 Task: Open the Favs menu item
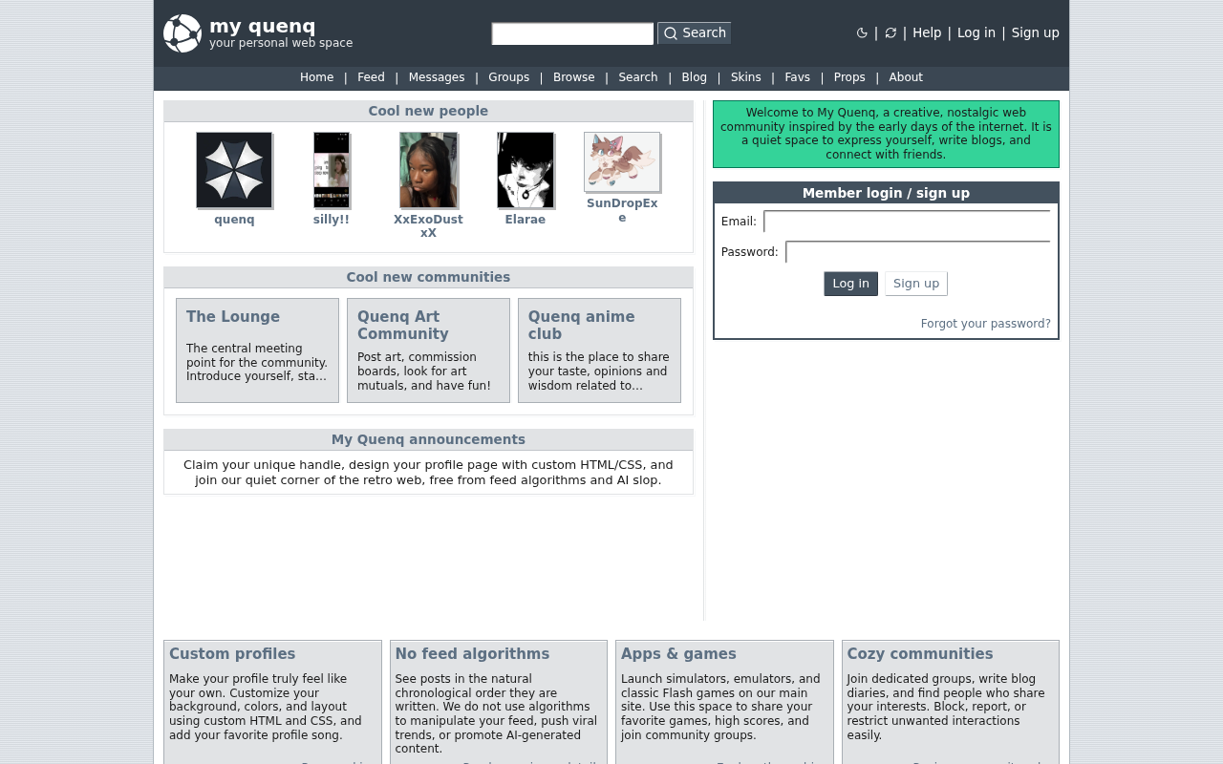click(798, 77)
